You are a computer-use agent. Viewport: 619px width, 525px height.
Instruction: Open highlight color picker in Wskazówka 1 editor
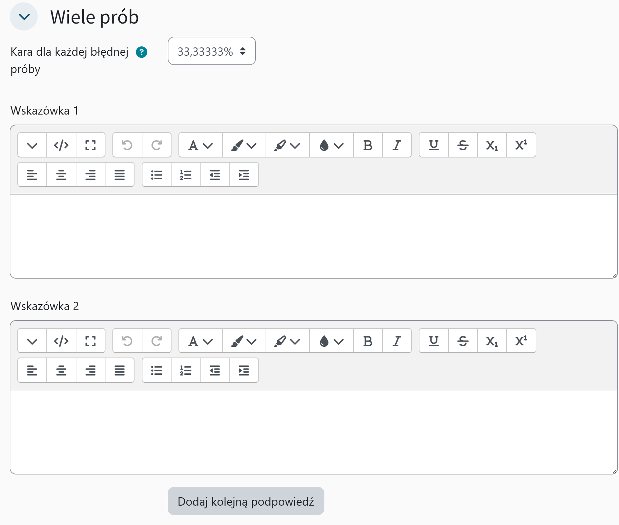pyautogui.click(x=287, y=145)
